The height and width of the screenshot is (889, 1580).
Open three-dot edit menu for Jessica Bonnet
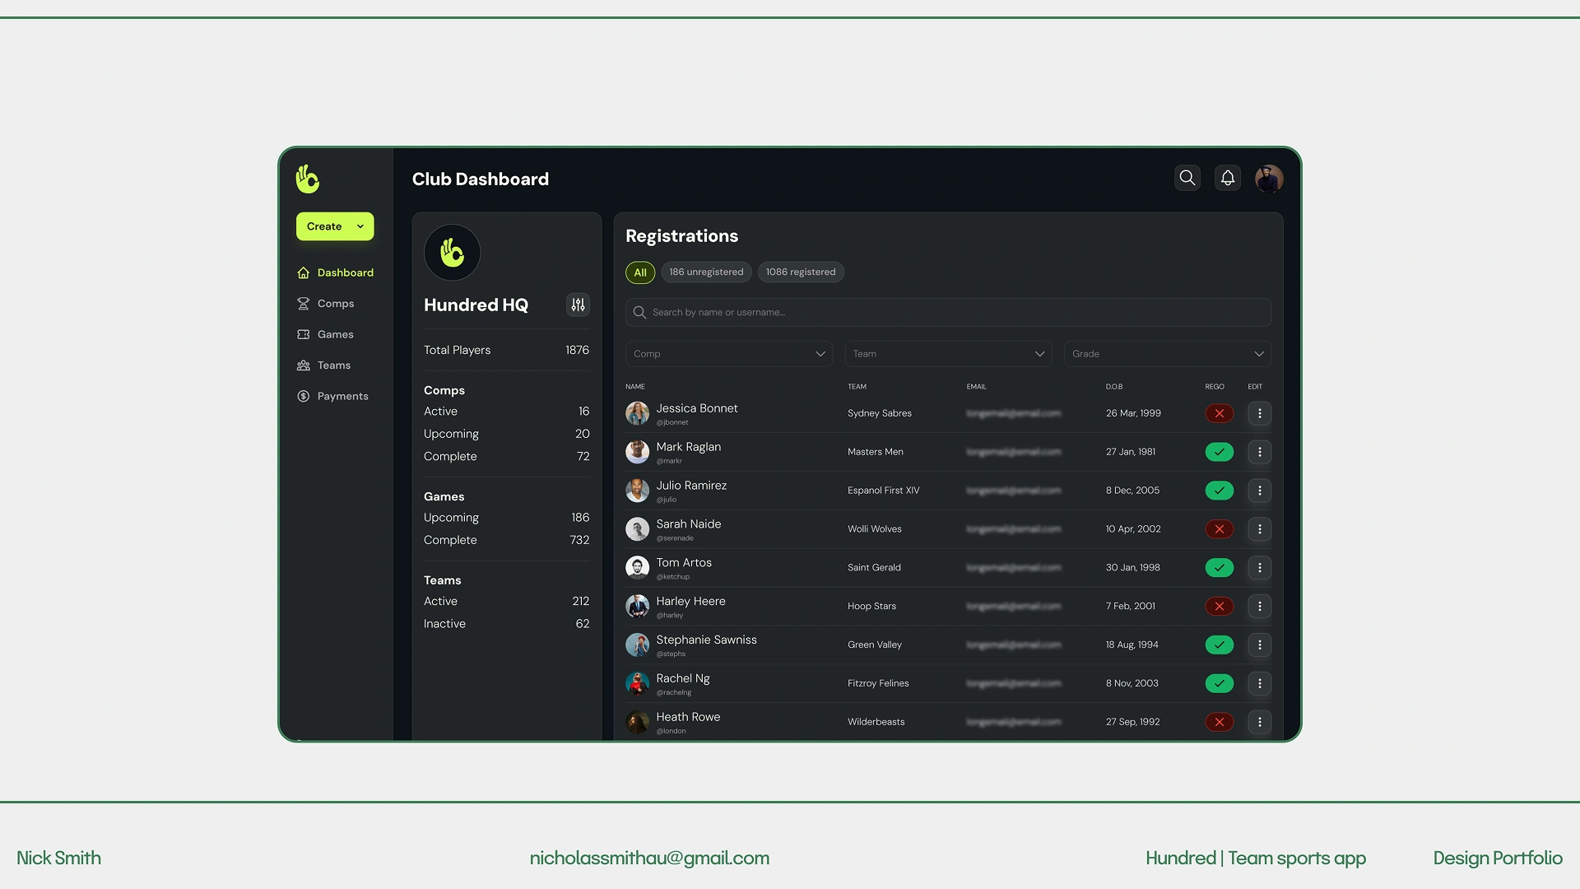click(x=1259, y=413)
